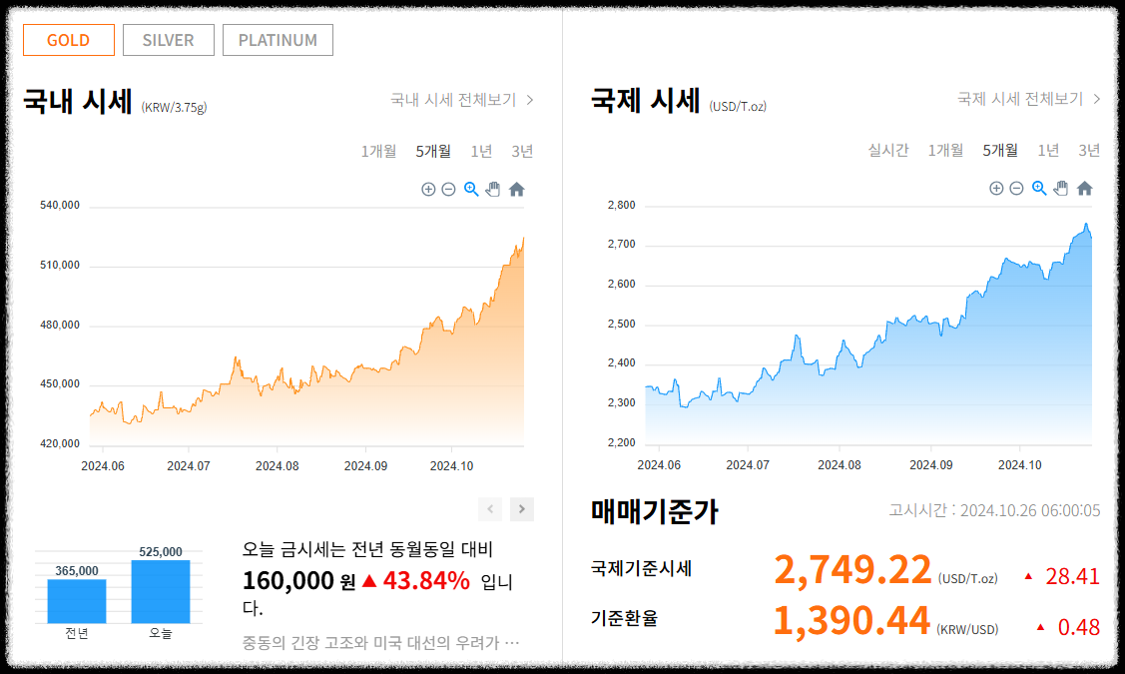This screenshot has height=674, width=1125.
Task: Select the 3년 period on the international chart
Action: point(1087,151)
